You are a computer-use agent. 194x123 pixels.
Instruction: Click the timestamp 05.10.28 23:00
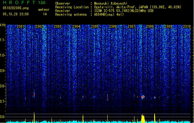[x=16, y=14]
